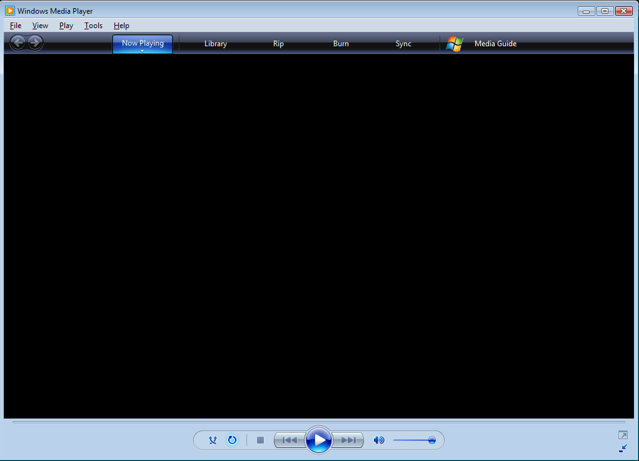The height and width of the screenshot is (461, 639).
Task: Open the File menu
Action: click(x=16, y=25)
